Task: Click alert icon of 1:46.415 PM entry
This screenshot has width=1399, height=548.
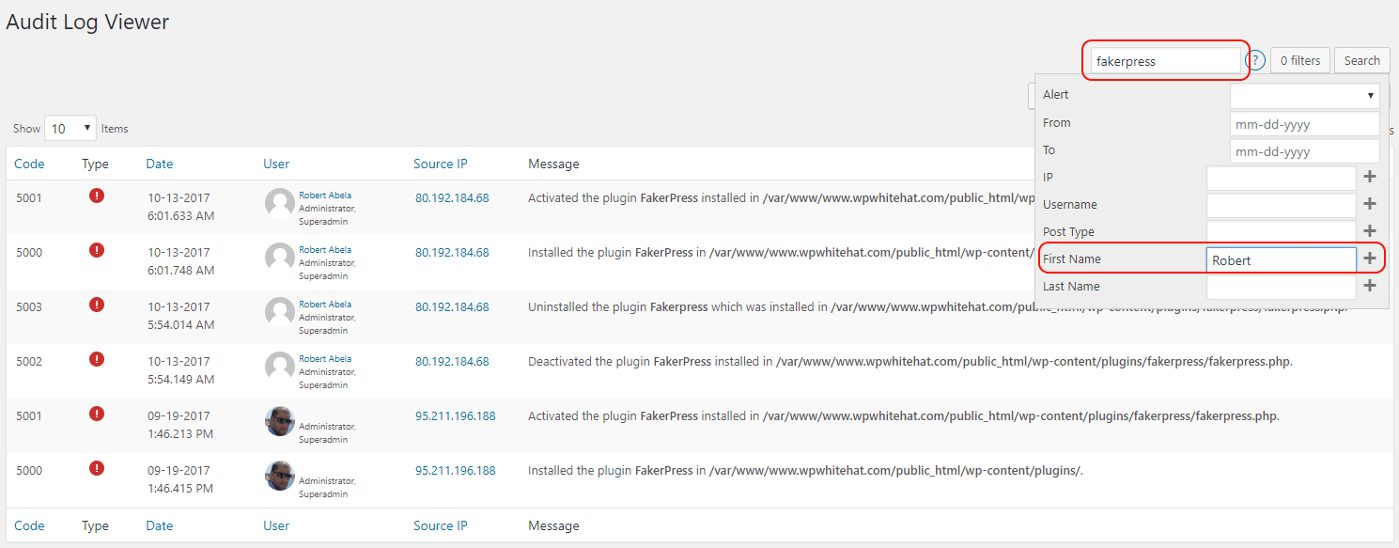Action: pos(96,468)
